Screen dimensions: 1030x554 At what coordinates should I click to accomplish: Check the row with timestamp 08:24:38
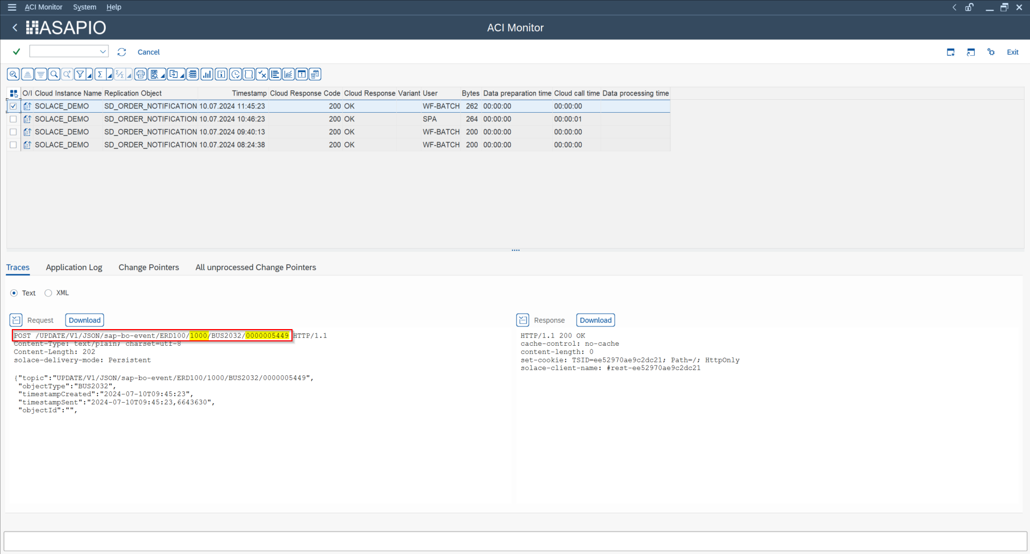13,145
